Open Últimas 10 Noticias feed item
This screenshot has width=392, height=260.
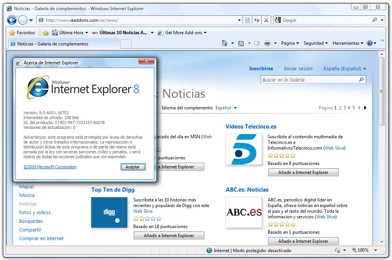point(119,33)
